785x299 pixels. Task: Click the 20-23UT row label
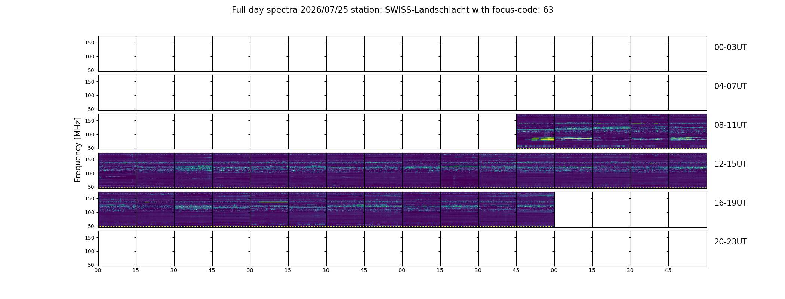[x=730, y=242]
